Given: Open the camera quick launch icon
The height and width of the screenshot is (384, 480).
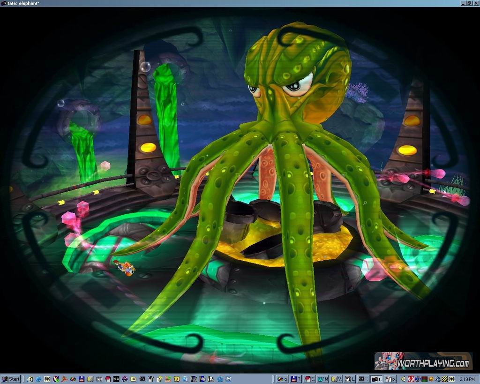Looking at the screenshot, I should coord(98,379).
